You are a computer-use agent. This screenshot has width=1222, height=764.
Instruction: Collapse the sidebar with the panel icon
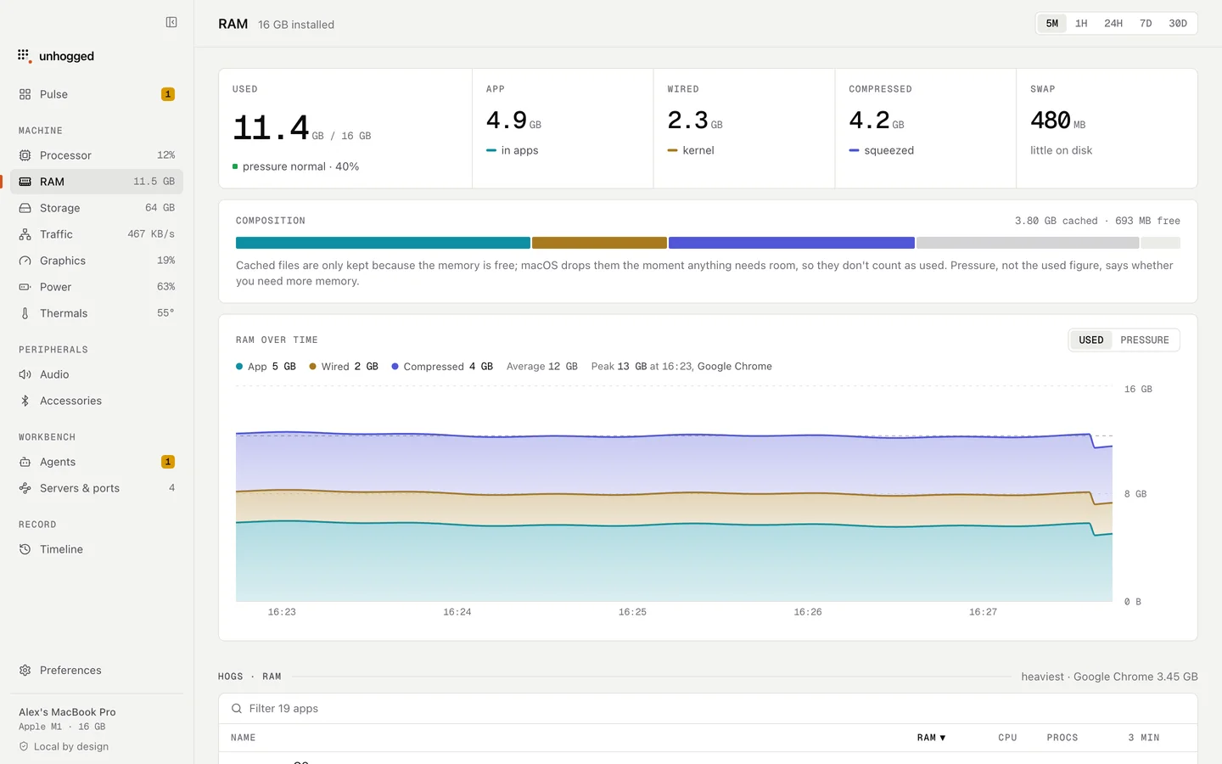coord(171,22)
